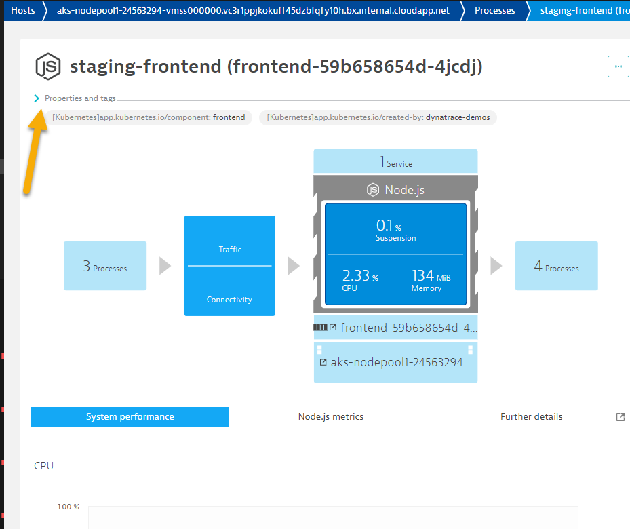
Task: Click the Node.js hexagon icon beside the title
Action: 49,66
